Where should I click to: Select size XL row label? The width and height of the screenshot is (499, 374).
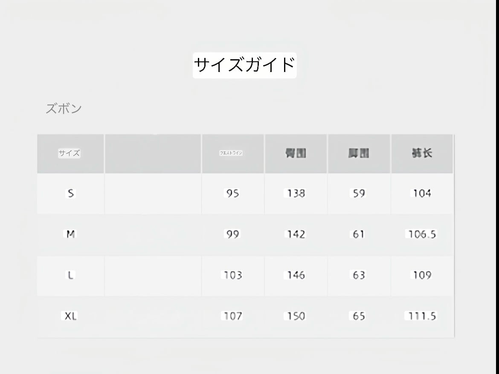(71, 316)
